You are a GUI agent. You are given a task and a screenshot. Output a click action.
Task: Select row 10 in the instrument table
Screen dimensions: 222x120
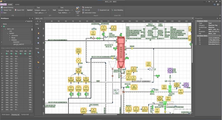[17, 78]
